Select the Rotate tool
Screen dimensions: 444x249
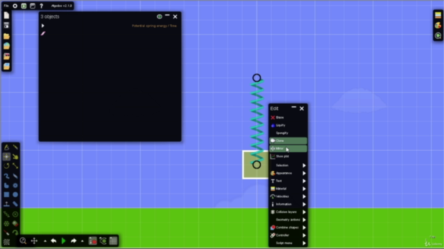[x=6, y=166]
